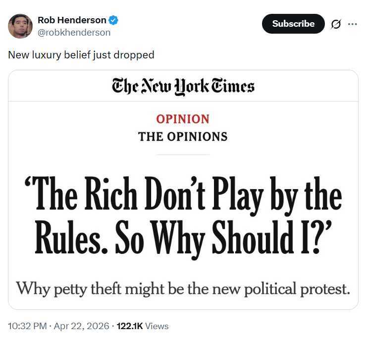Click the Apr 22, 2026 date
The image size is (367, 342).
(x=82, y=326)
